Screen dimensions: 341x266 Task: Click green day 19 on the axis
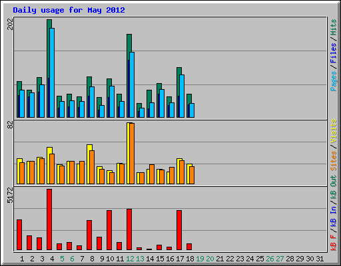[200, 259]
